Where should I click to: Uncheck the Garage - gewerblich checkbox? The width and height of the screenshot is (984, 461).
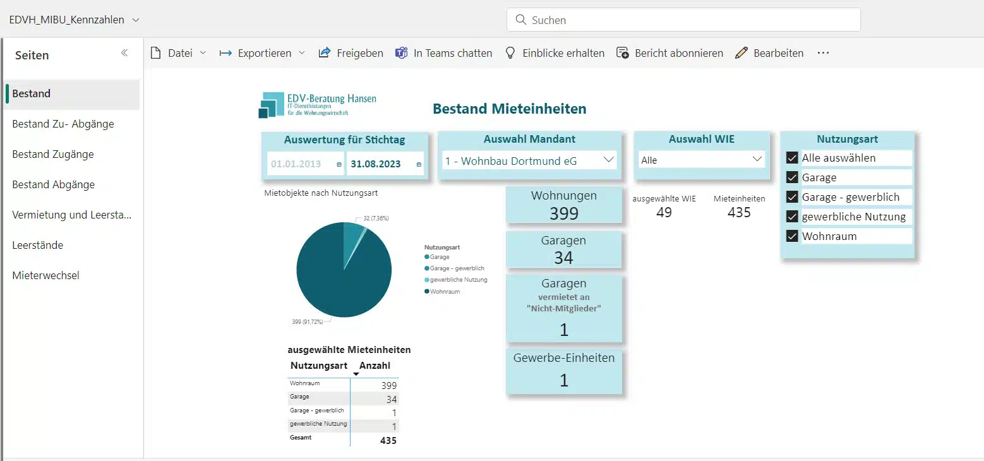click(793, 197)
